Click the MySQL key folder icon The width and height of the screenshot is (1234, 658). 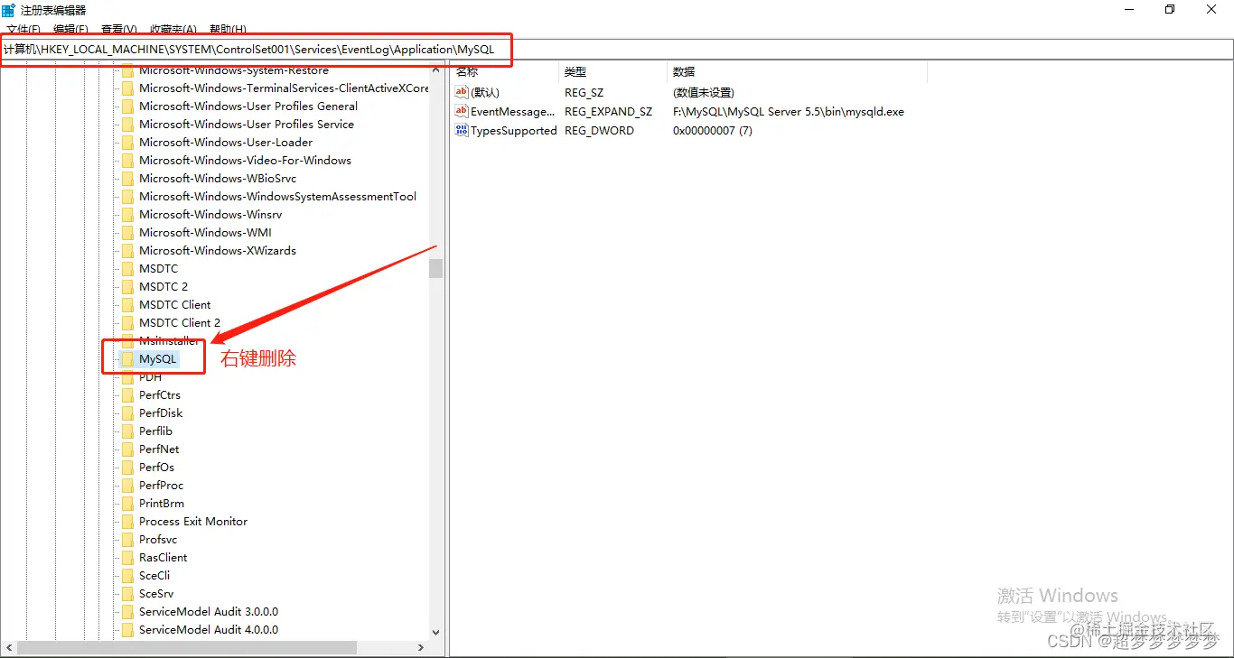tap(127, 359)
